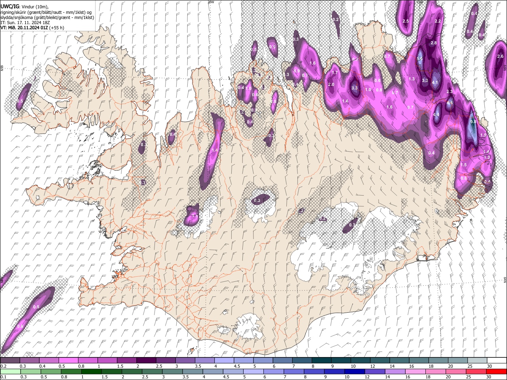Click the 'UWC/IG' title text
The width and height of the screenshot is (507, 380).
point(10,6)
